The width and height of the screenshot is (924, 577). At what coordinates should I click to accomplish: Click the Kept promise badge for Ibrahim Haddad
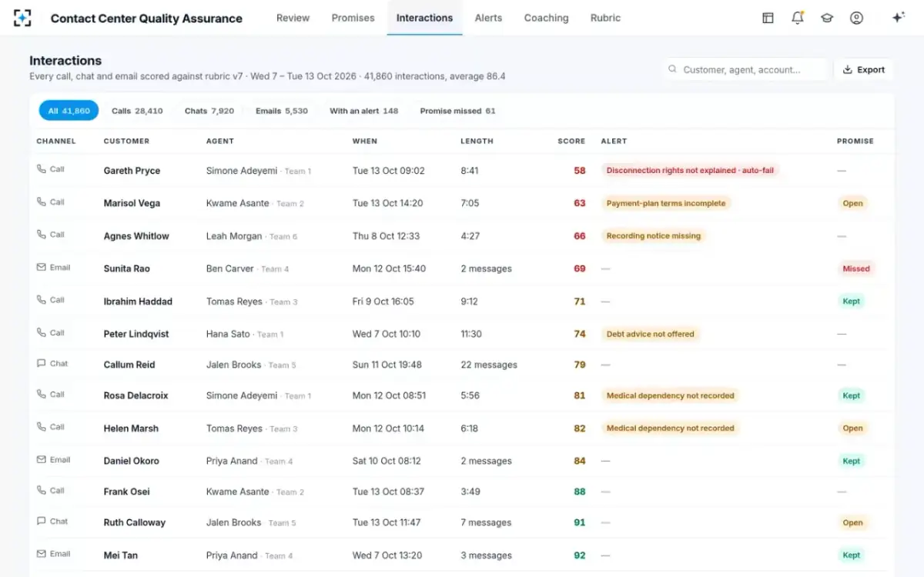coord(852,301)
